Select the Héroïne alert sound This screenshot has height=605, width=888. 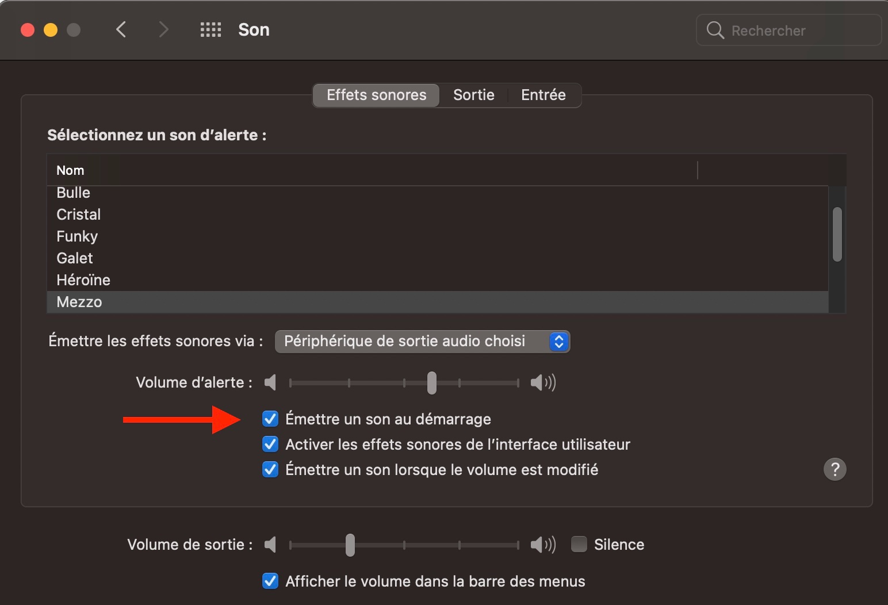83,280
